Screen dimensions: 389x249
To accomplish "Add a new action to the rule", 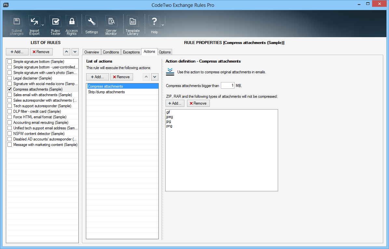I will click(x=98, y=77).
